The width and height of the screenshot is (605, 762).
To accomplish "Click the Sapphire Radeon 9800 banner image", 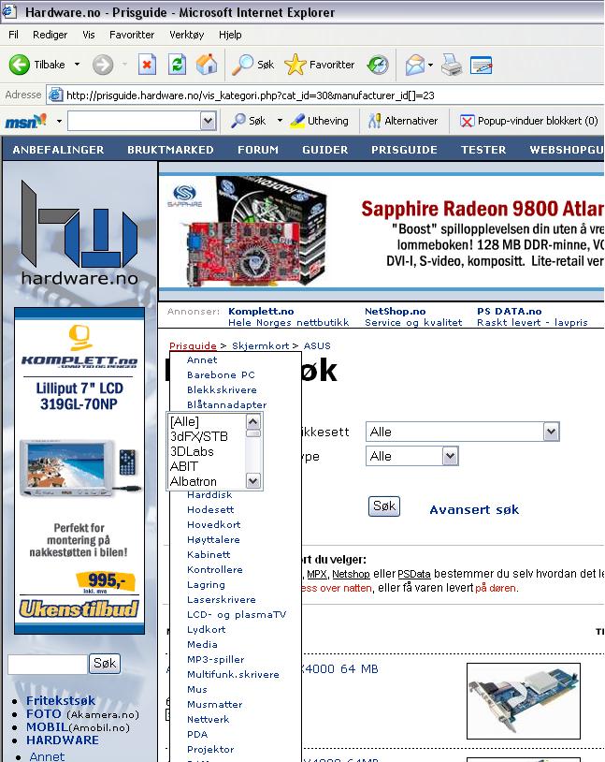I will point(382,231).
